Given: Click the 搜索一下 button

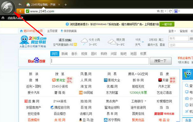Looking at the screenshot, I should coord(160,61).
